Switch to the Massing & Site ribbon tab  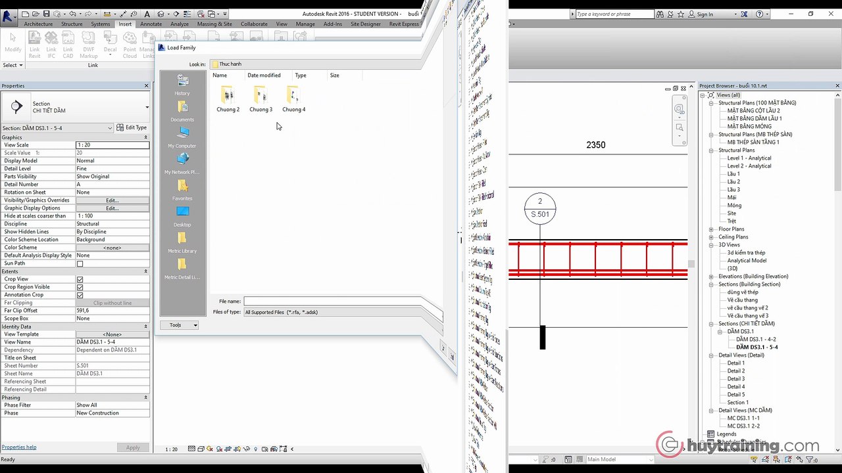(x=214, y=24)
